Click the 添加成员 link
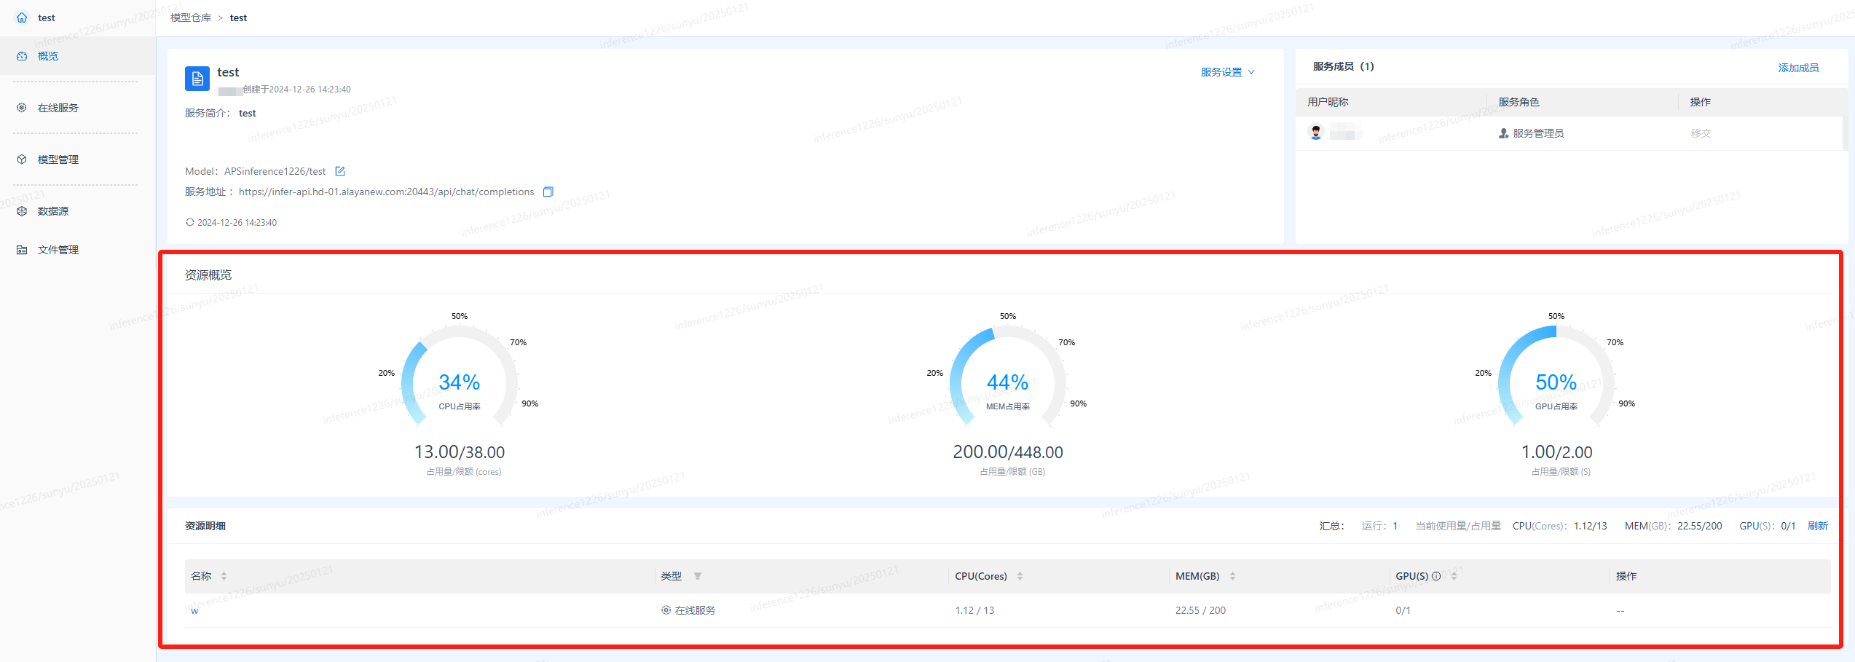This screenshot has width=1855, height=662. (1797, 68)
